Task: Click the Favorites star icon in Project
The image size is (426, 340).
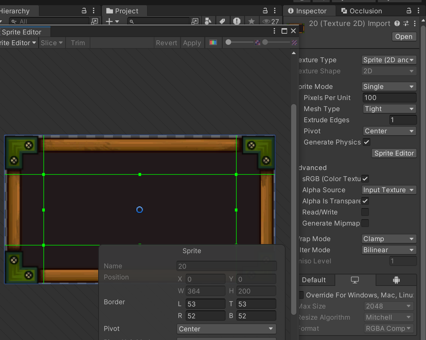Action: [x=252, y=21]
